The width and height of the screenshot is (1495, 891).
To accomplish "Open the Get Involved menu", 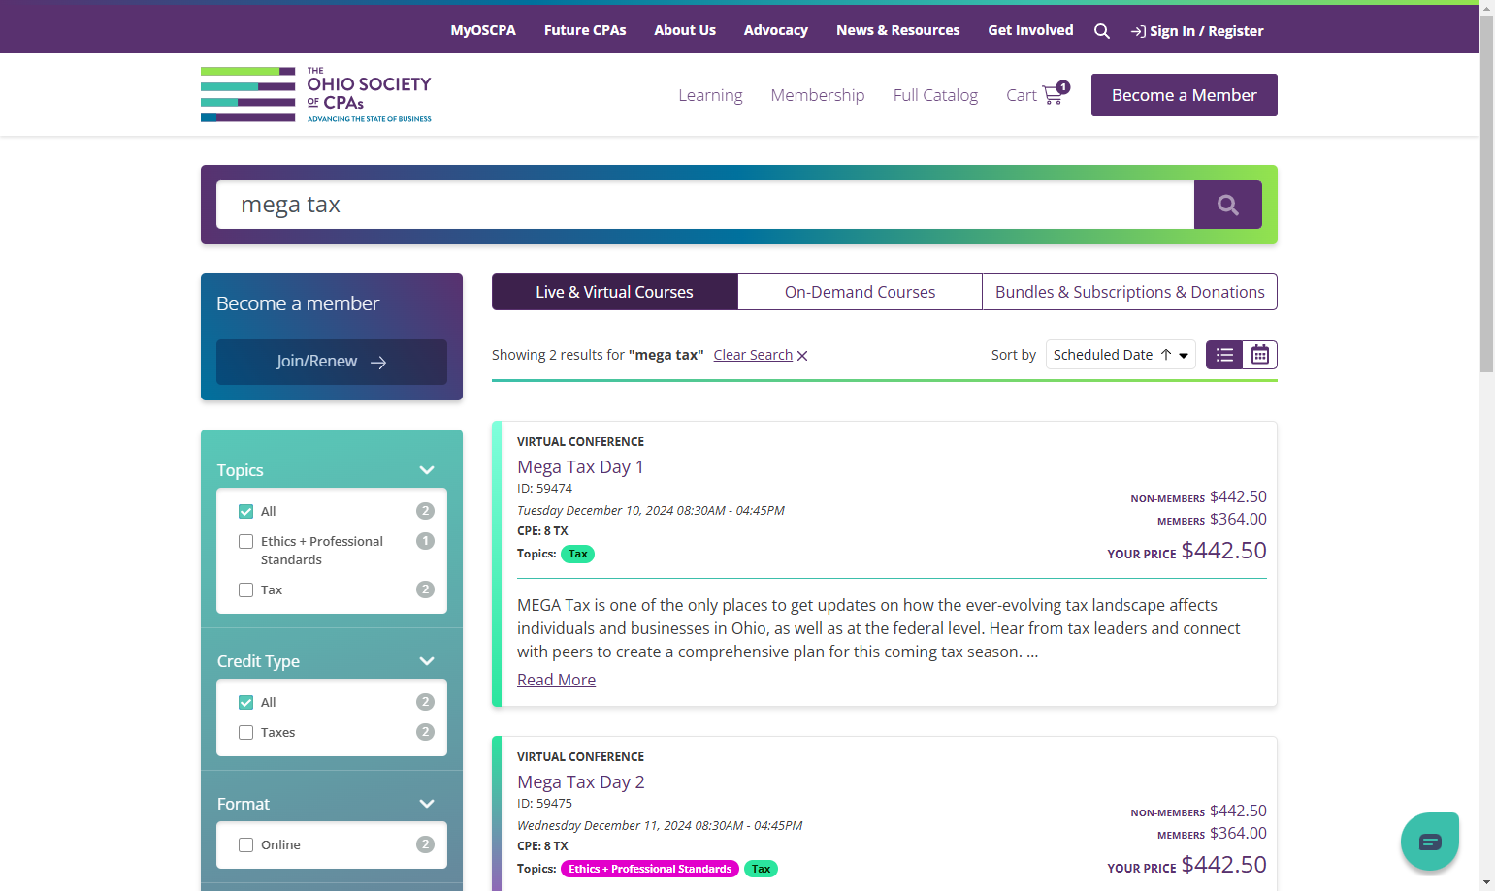I will (1031, 30).
